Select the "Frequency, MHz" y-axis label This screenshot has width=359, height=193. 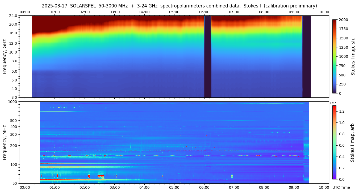[5, 142]
